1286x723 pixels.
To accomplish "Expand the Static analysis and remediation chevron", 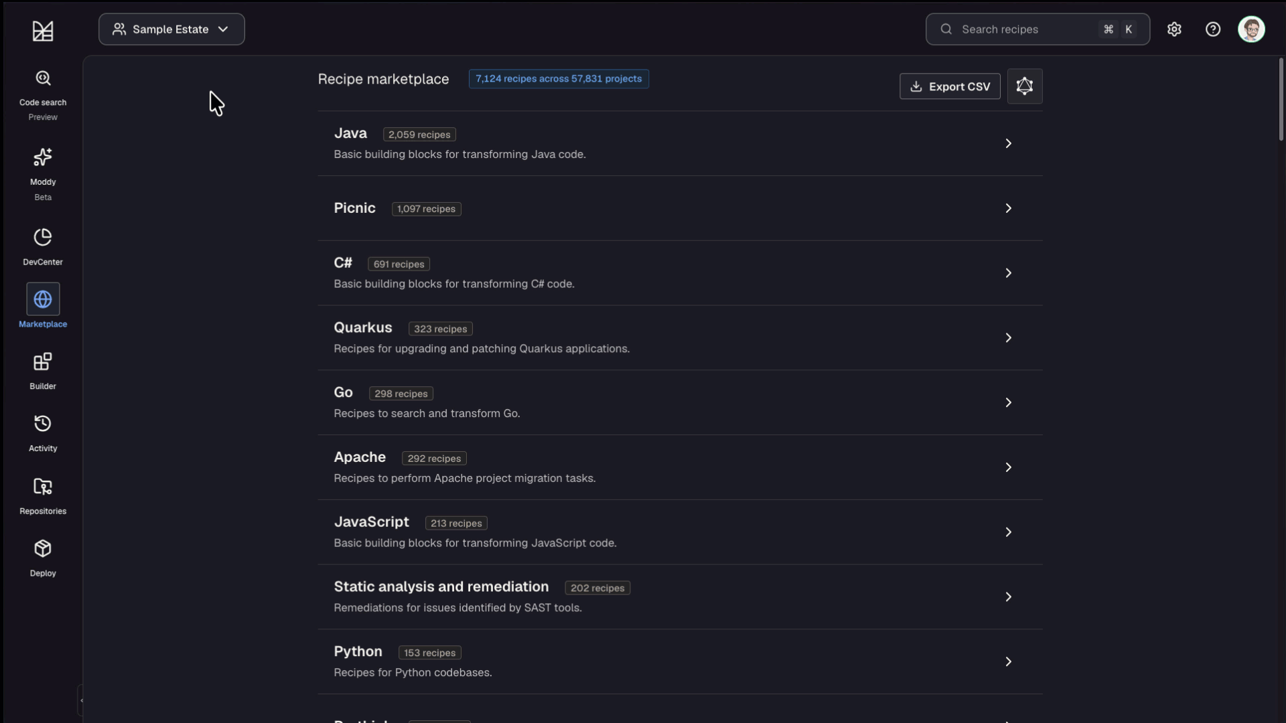I will [1008, 597].
